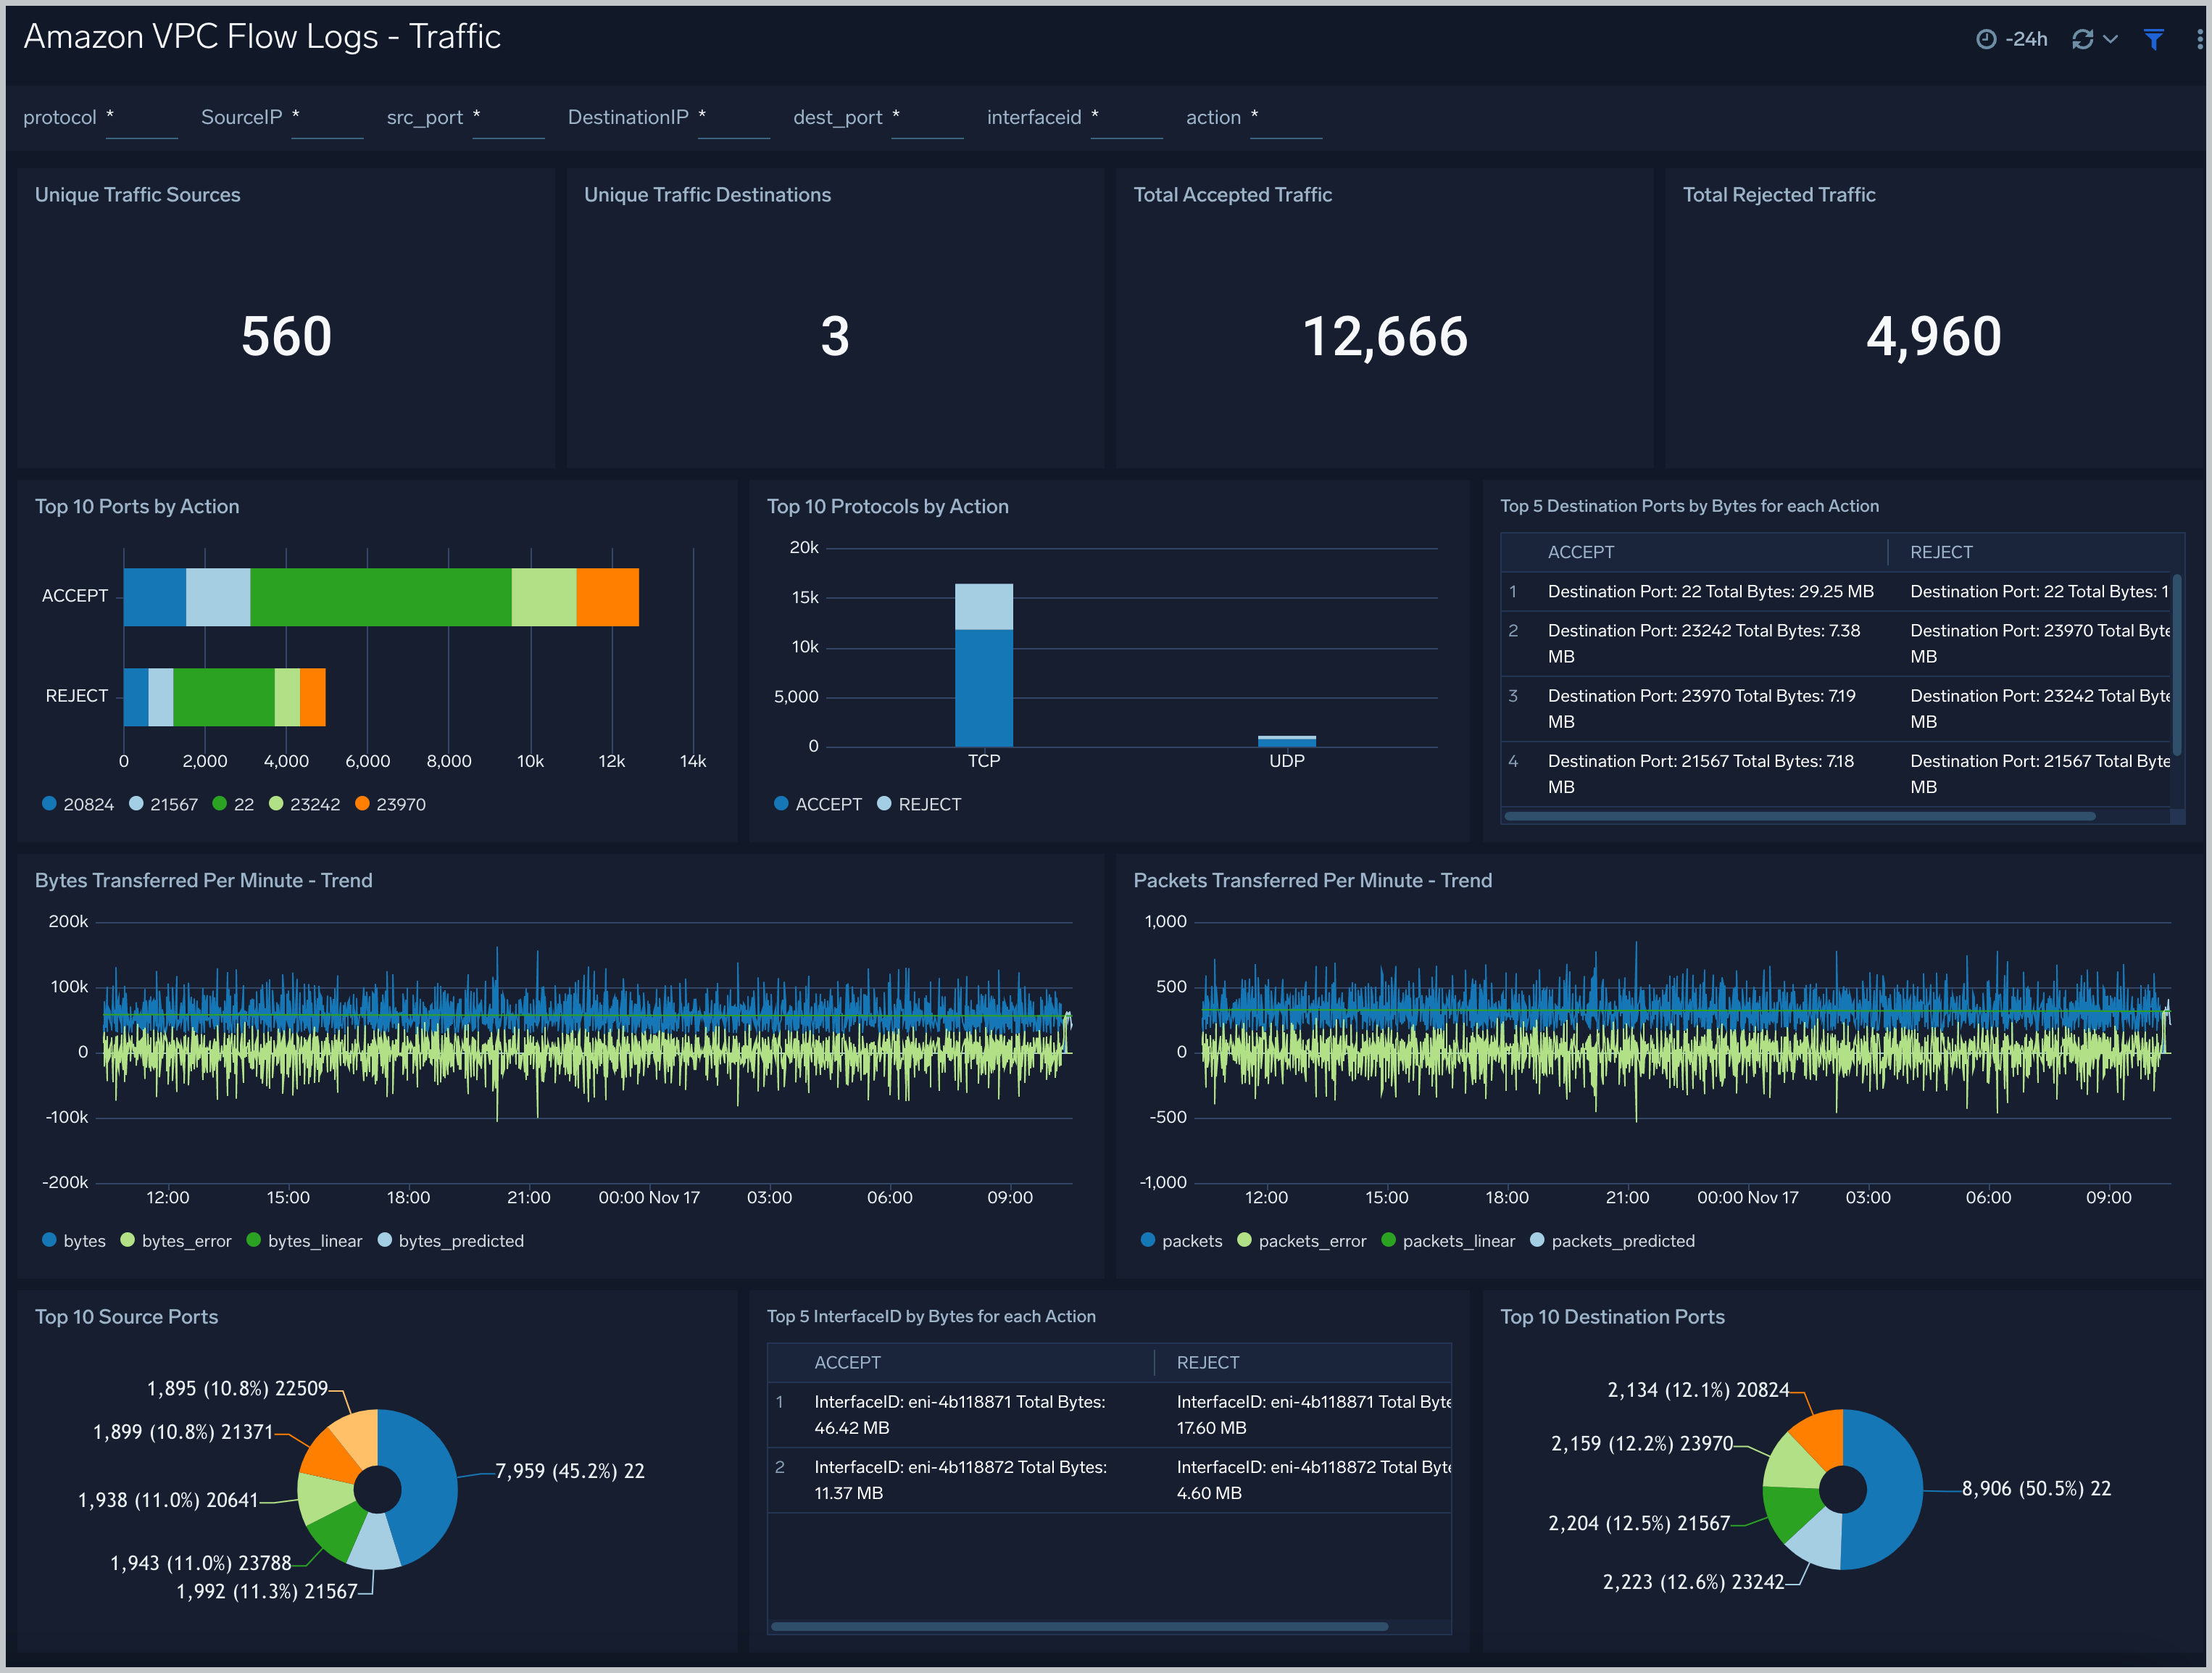Open the more options kebab menu
The width and height of the screenshot is (2212, 1673).
click(x=2199, y=39)
